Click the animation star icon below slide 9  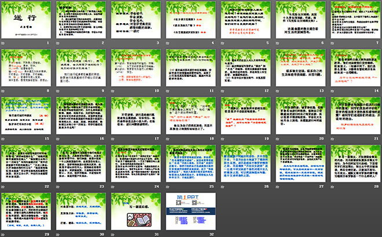(x=58, y=91)
